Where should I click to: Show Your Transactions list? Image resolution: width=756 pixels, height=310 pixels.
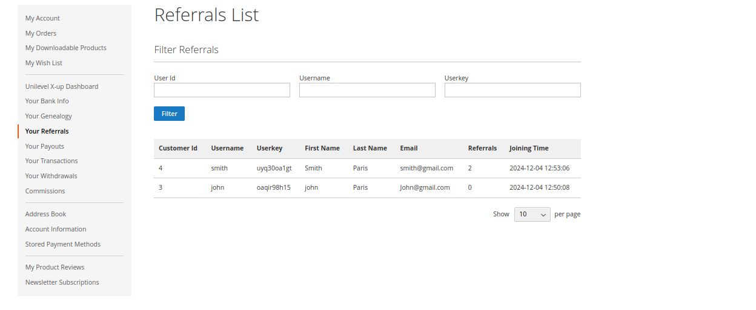click(x=51, y=161)
